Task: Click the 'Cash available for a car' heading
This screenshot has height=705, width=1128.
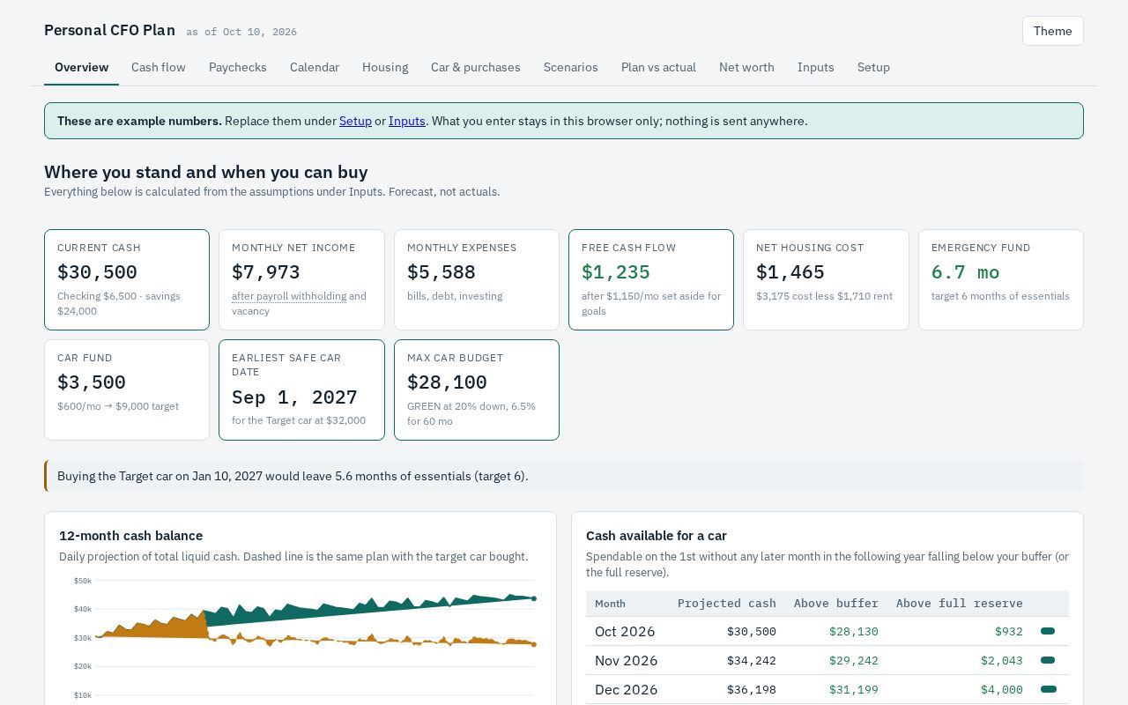Action: pyautogui.click(x=657, y=536)
